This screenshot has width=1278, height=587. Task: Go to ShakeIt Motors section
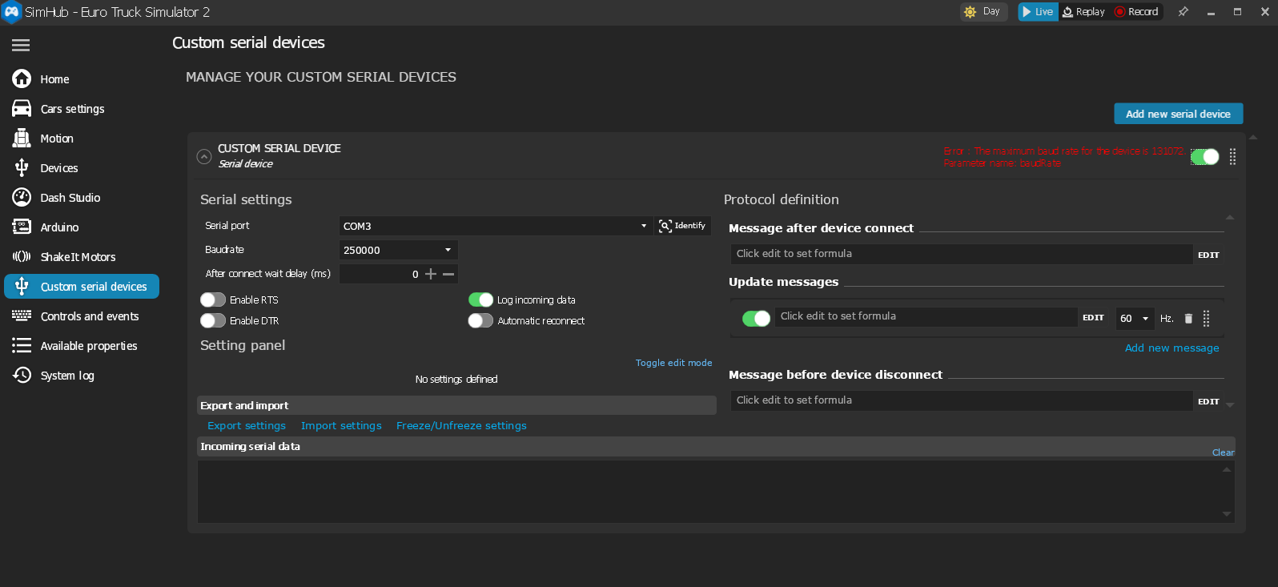click(78, 257)
